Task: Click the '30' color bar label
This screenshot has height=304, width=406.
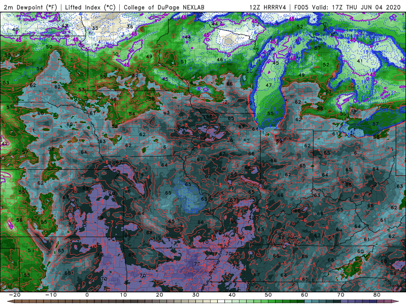Action: (196, 295)
